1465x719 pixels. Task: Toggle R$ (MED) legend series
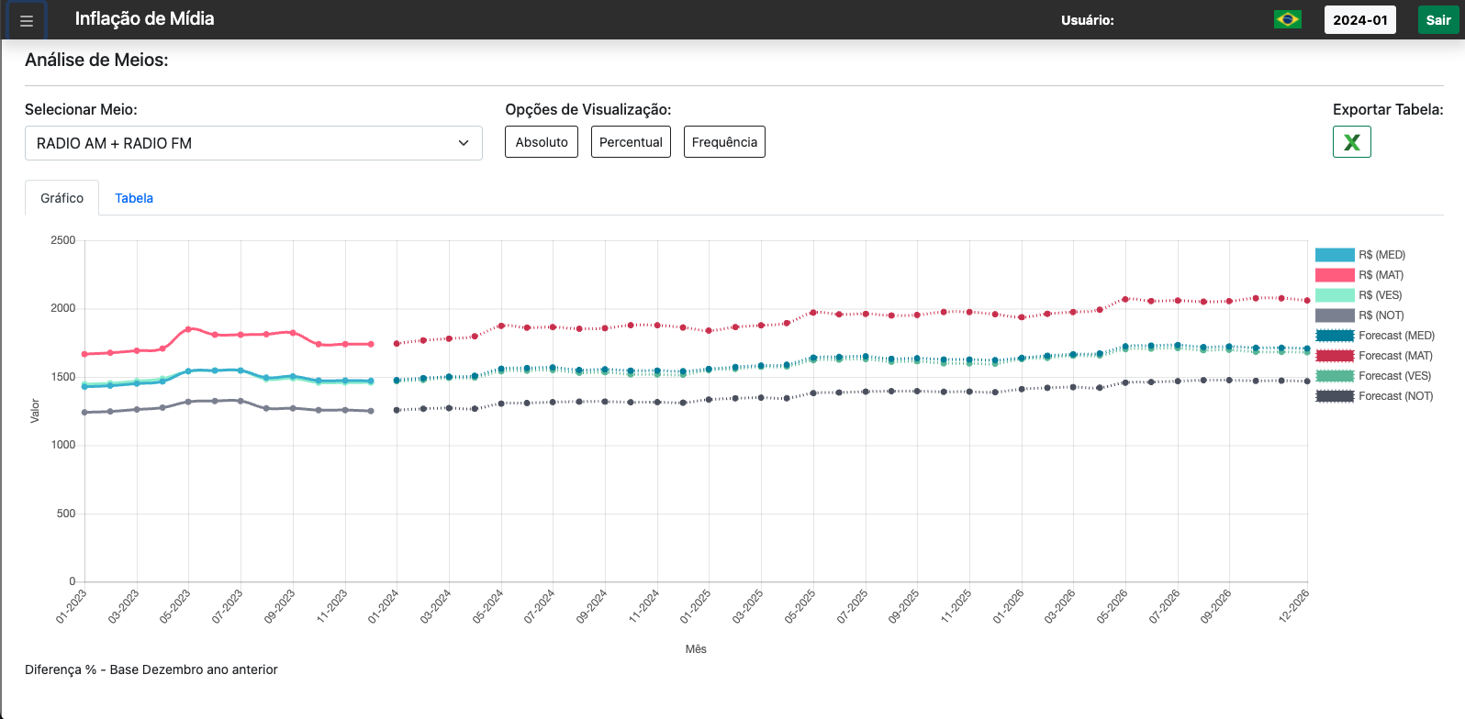pyautogui.click(x=1360, y=255)
